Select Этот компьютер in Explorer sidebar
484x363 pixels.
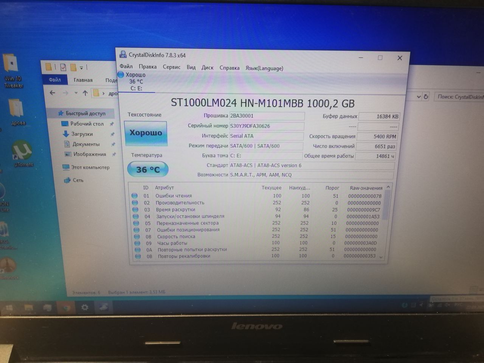(90, 167)
